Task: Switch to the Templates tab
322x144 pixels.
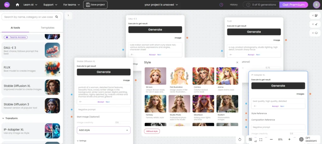Action: [x=48, y=28]
